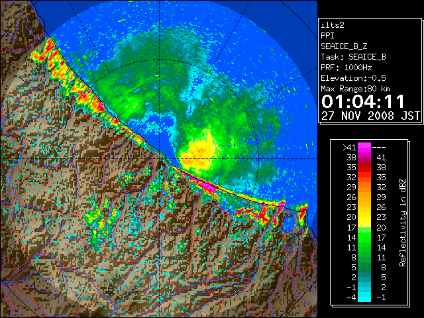Screen dimensions: 424x318
Task: Click the "SEAICE_B_Z" product name
Action: click(x=344, y=46)
